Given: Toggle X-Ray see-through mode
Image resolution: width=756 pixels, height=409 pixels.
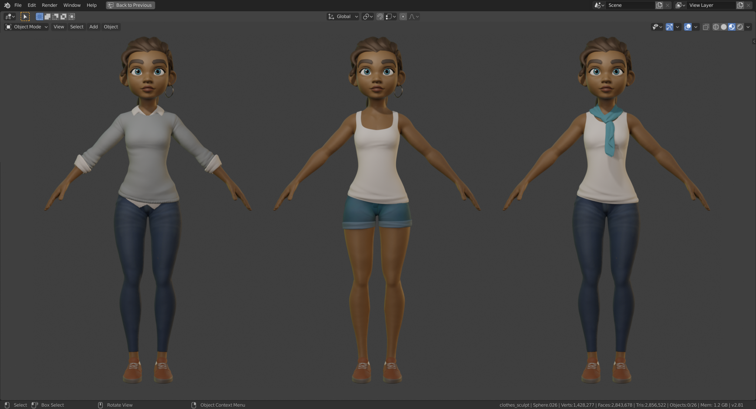Looking at the screenshot, I should (x=706, y=27).
